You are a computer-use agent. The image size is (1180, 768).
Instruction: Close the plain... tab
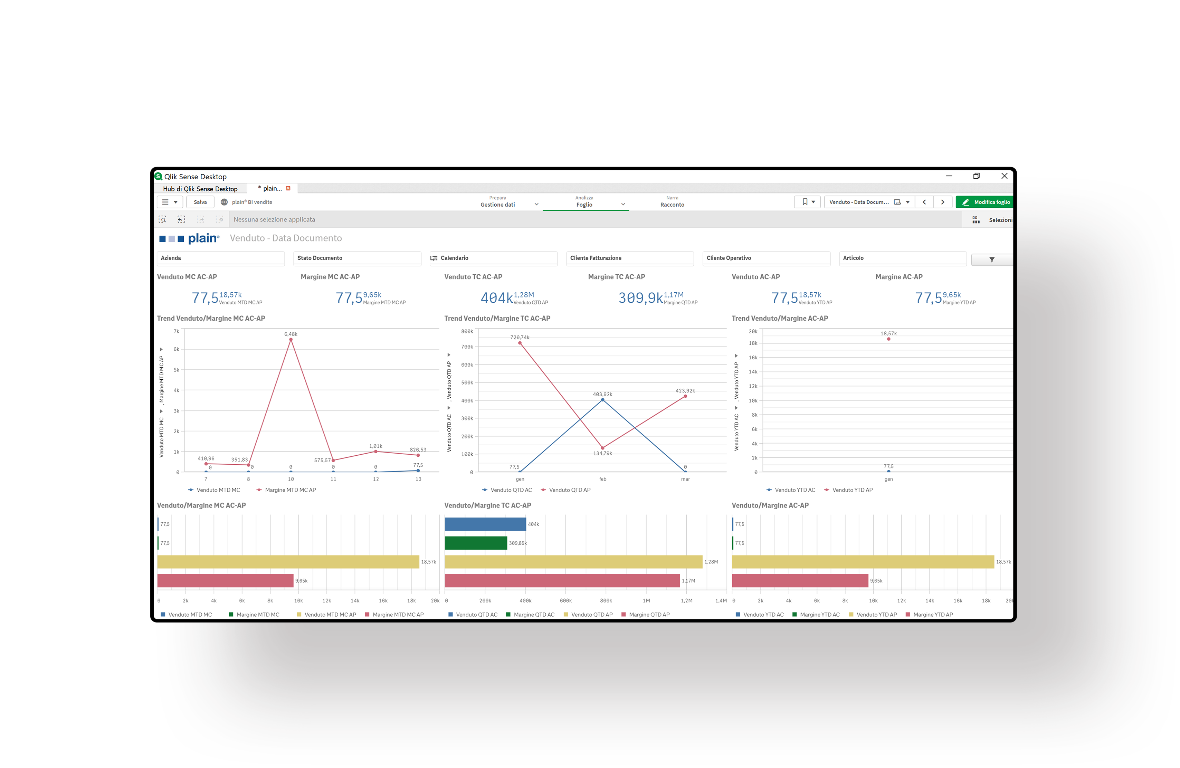click(x=288, y=188)
